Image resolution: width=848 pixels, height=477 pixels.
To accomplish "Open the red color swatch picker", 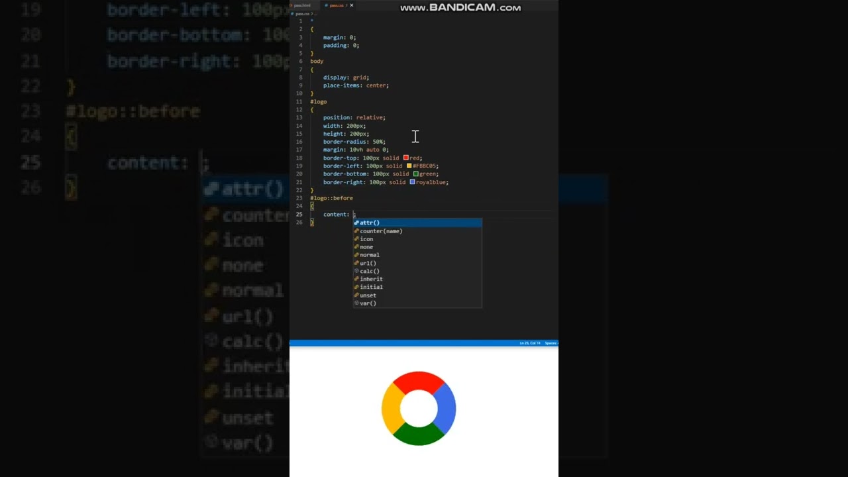I will [406, 158].
